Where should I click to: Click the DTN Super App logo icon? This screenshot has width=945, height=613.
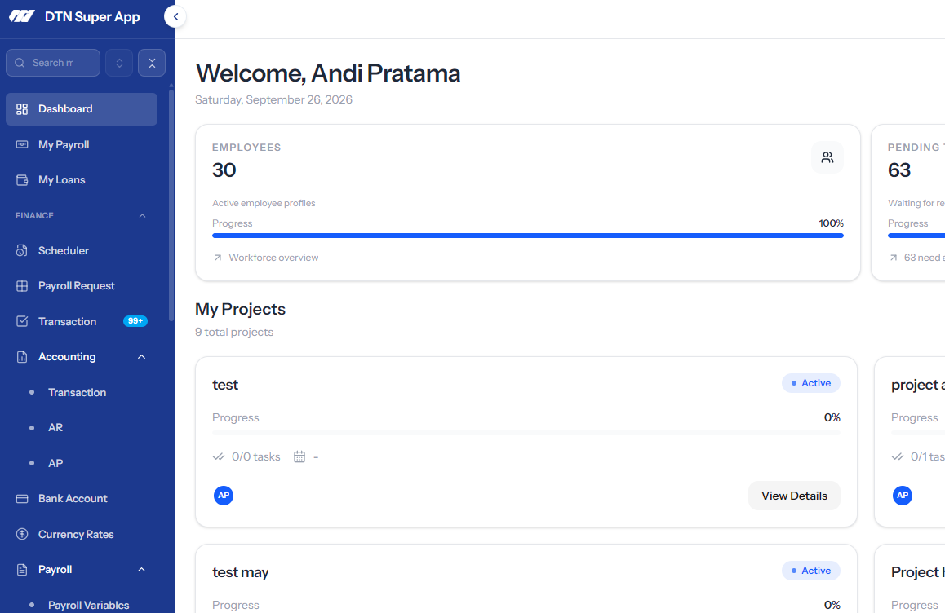click(22, 16)
